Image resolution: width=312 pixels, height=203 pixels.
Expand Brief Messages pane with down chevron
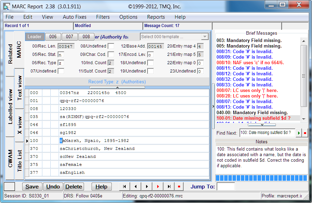[262, 125]
